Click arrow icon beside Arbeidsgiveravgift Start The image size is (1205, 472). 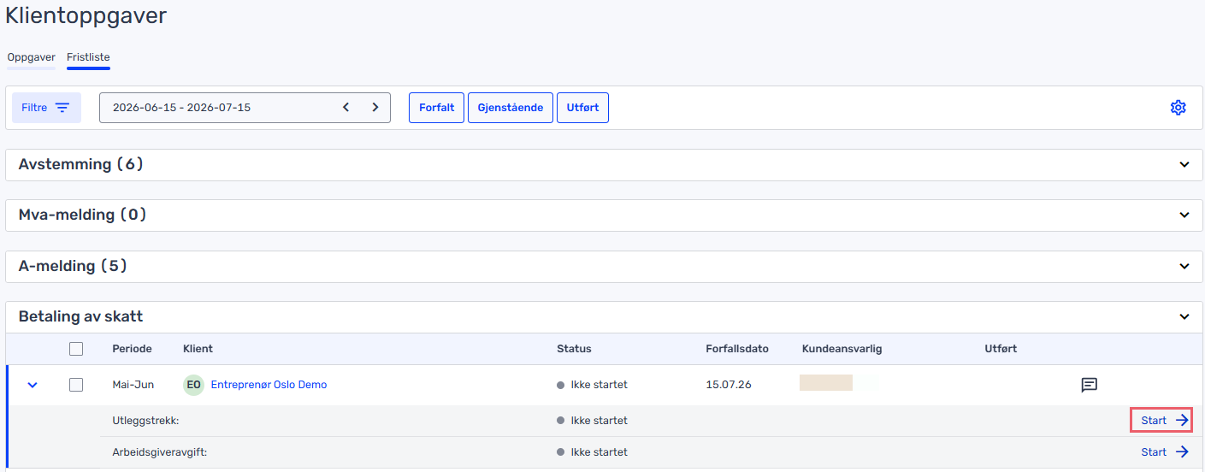pyautogui.click(x=1181, y=452)
